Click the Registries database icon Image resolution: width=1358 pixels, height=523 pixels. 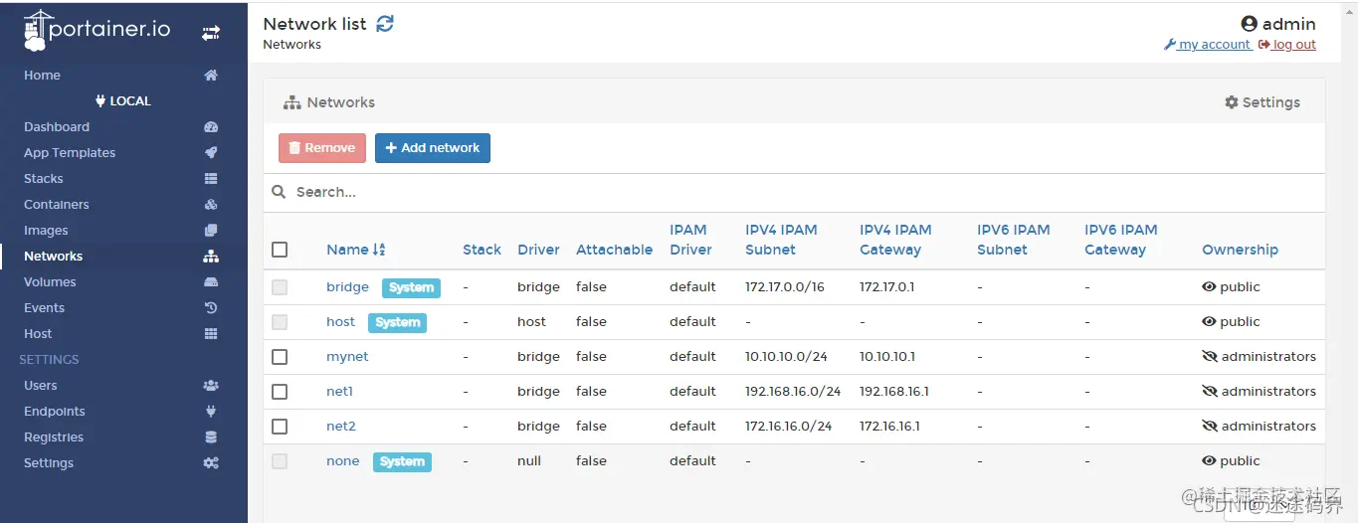pyautogui.click(x=211, y=437)
